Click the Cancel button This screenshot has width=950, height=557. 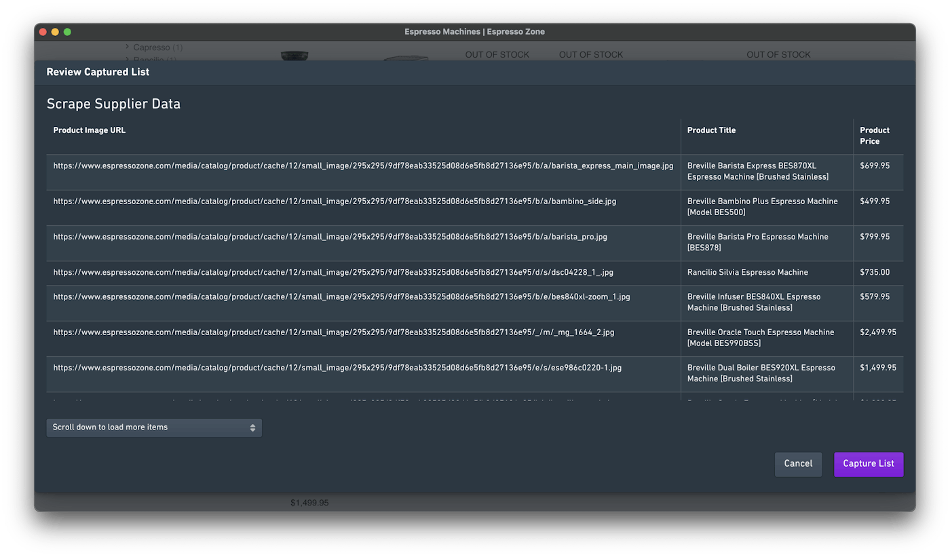798,464
